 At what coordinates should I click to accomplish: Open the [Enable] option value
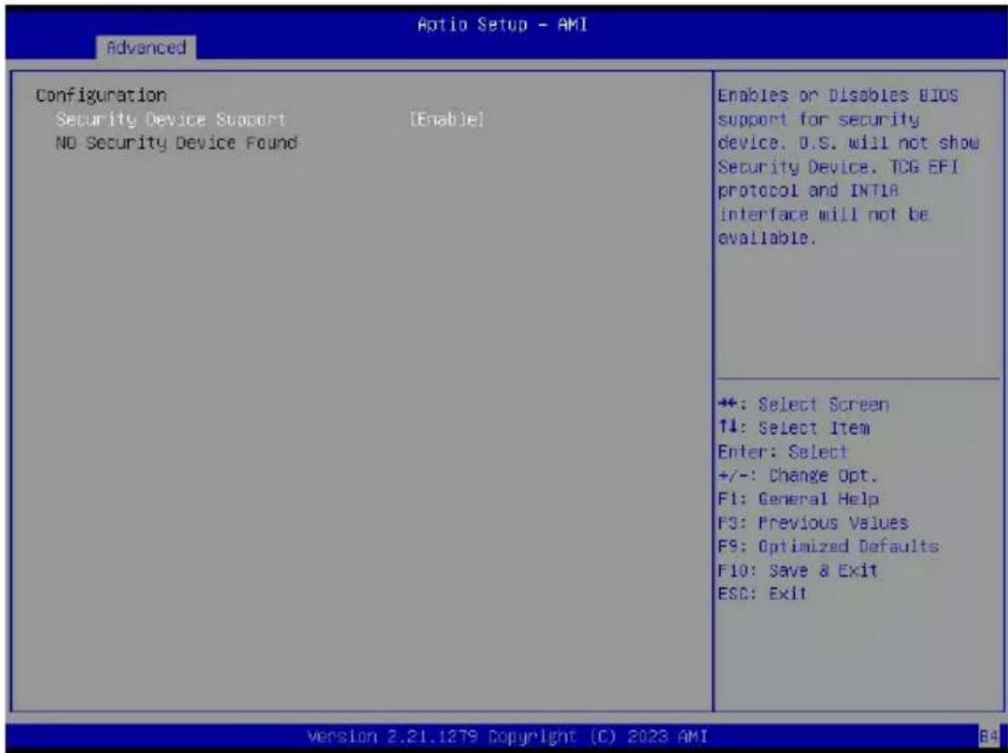(x=447, y=120)
